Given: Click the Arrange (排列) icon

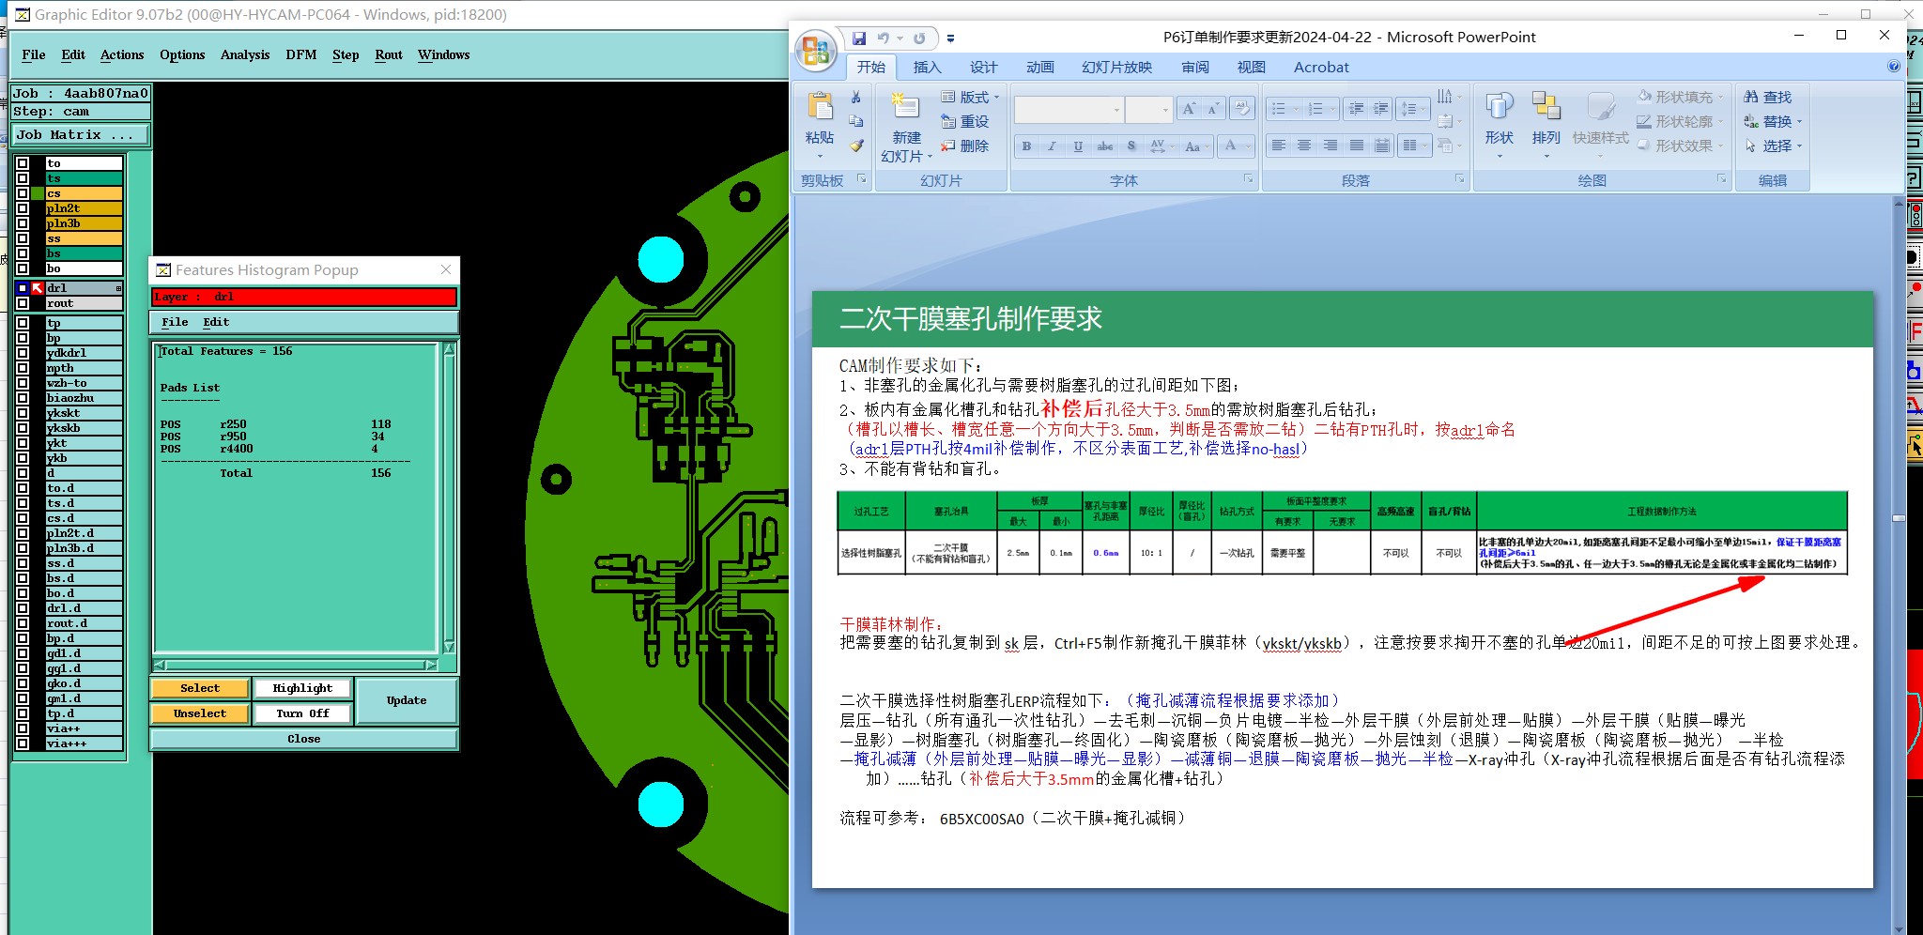Looking at the screenshot, I should pyautogui.click(x=1546, y=106).
